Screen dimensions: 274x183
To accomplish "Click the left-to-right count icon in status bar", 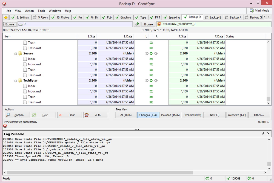I will [x=207, y=178].
